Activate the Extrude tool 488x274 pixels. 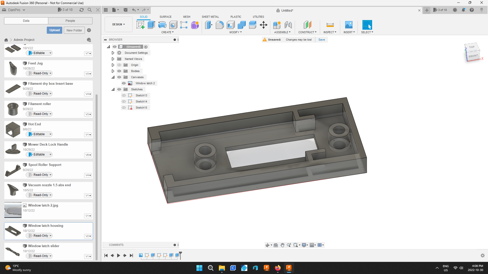click(151, 25)
